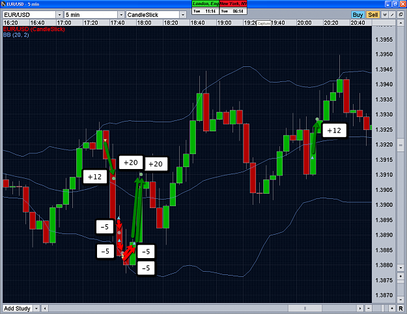
Task: Click the 16:20 time axis label
Action: pos(10,23)
